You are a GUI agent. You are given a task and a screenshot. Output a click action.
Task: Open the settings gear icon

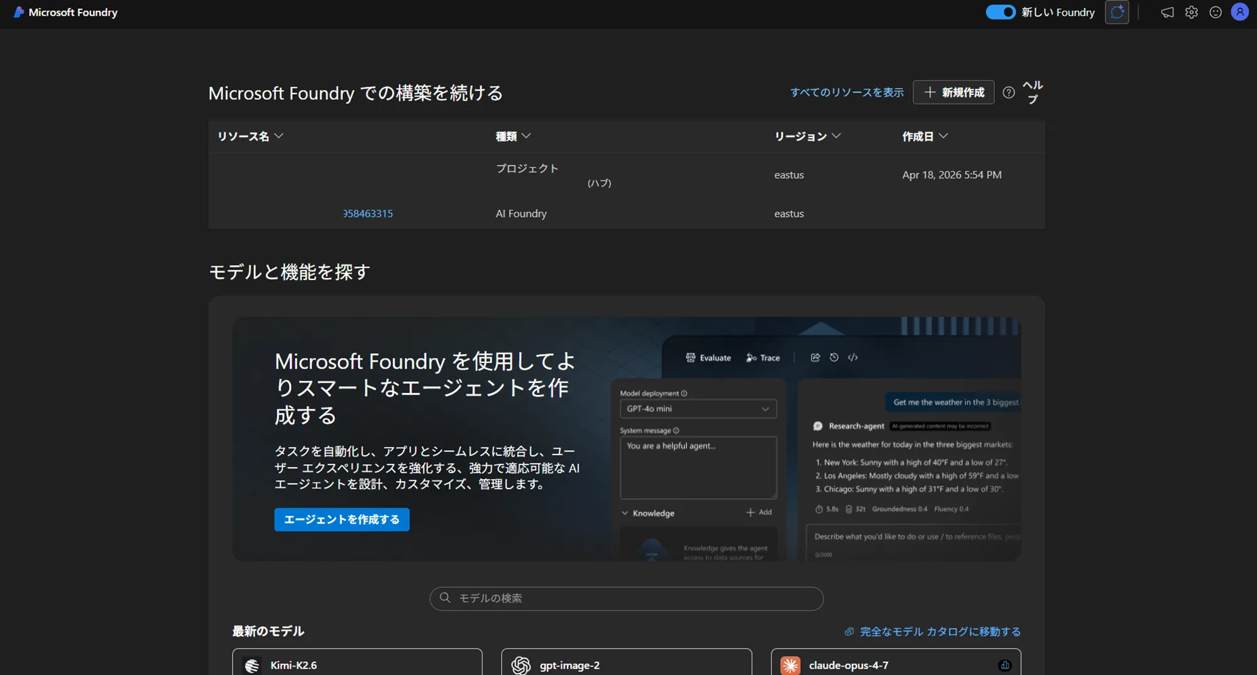click(x=1191, y=12)
